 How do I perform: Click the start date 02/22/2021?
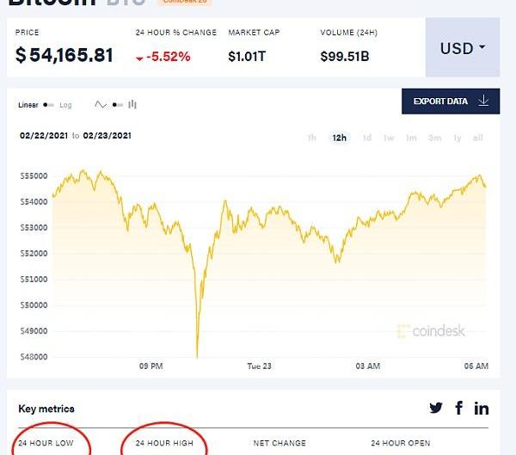[43, 136]
